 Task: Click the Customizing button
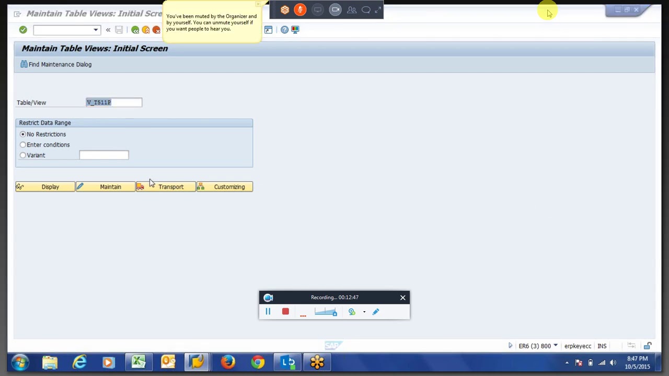[x=225, y=187]
